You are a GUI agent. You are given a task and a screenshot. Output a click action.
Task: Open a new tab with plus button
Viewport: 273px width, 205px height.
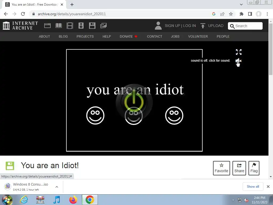click(x=72, y=5)
